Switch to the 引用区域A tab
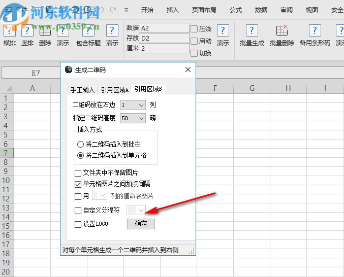This screenshot has height=277, width=344. click(114, 90)
